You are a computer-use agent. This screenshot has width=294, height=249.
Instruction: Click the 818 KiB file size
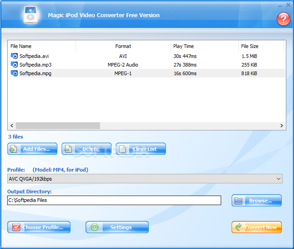pyautogui.click(x=249, y=73)
